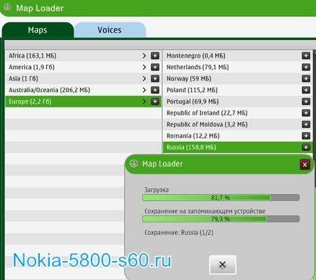This screenshot has width=316, height=280.
Task: Click the 79,3 % saving progress bar
Action: click(x=221, y=219)
